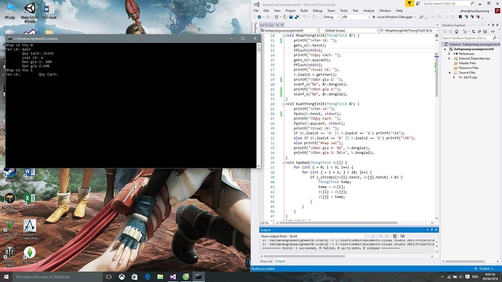502x282 pixels.
Task: Open Visual Studio from the Windows taskbar
Action: tap(173, 277)
